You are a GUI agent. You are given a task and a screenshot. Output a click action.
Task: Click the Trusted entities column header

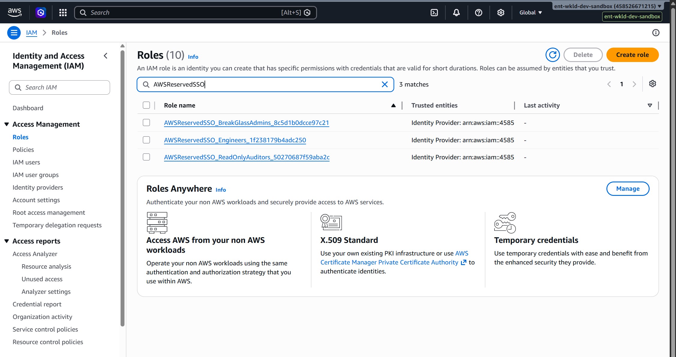(434, 105)
